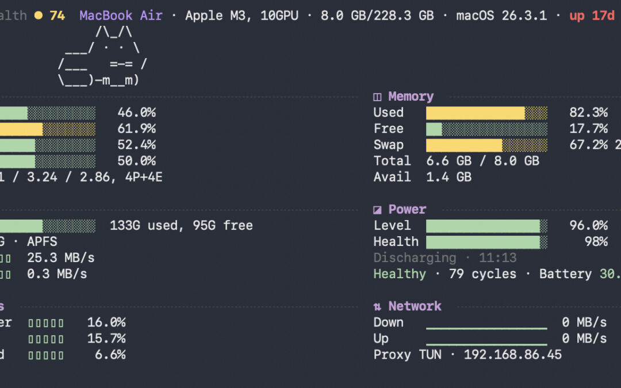
Task: Click the 6.6% process usage meter blocks
Action: point(46,355)
